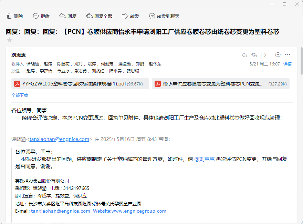Viewport: 303px width, 224px height.
Task: Click the signature E-mail tanxiaohan@engnice.com link
Action: [x=61, y=211]
